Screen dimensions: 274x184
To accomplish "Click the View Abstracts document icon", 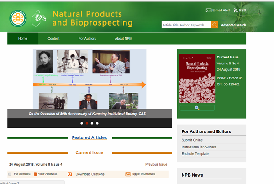I will pyautogui.click(x=36, y=174).
